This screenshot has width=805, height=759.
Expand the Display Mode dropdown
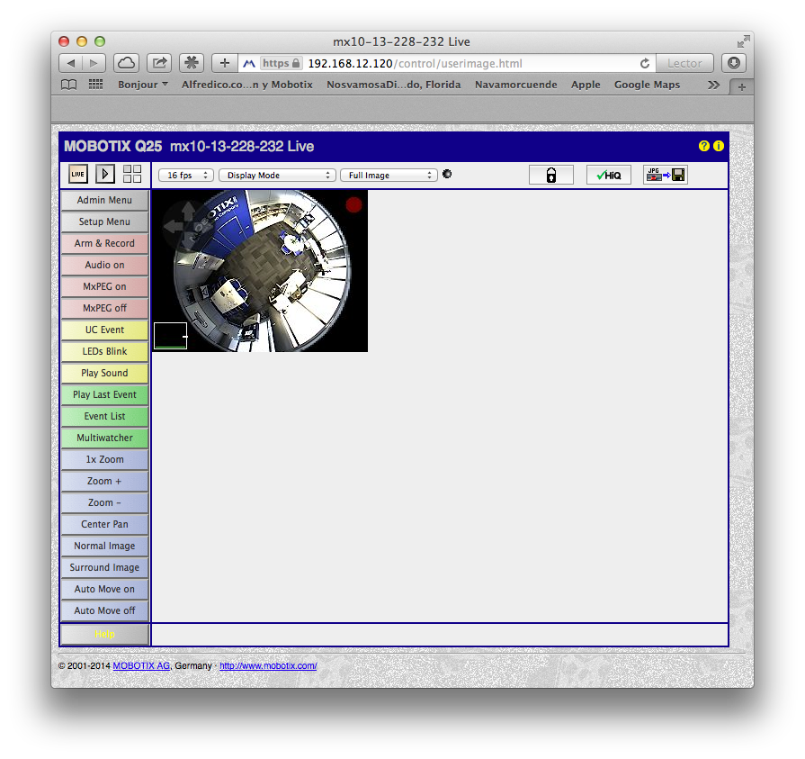click(x=277, y=176)
